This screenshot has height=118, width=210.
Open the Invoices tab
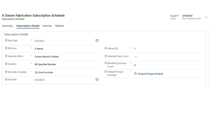click(x=47, y=26)
